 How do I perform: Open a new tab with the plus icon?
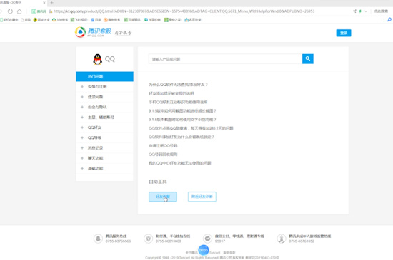pyautogui.click(x=52, y=3)
